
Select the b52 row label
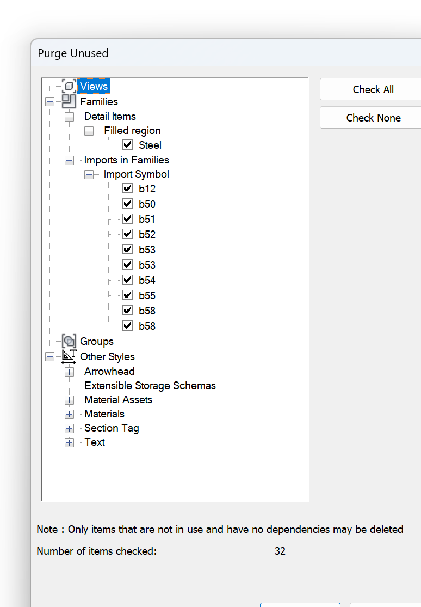tap(147, 234)
